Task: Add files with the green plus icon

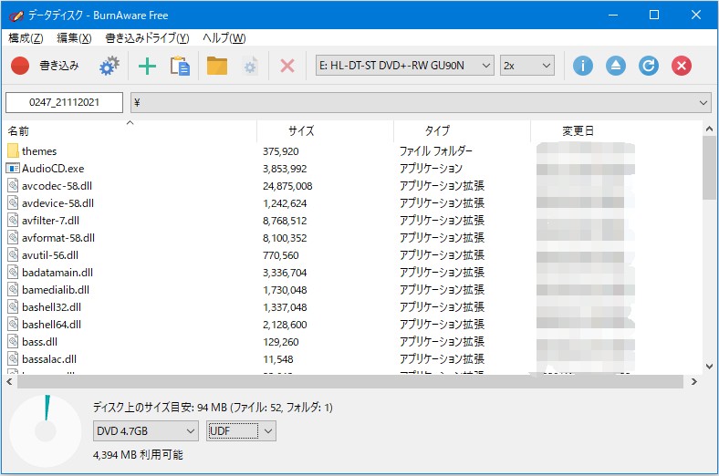Action: click(x=147, y=66)
